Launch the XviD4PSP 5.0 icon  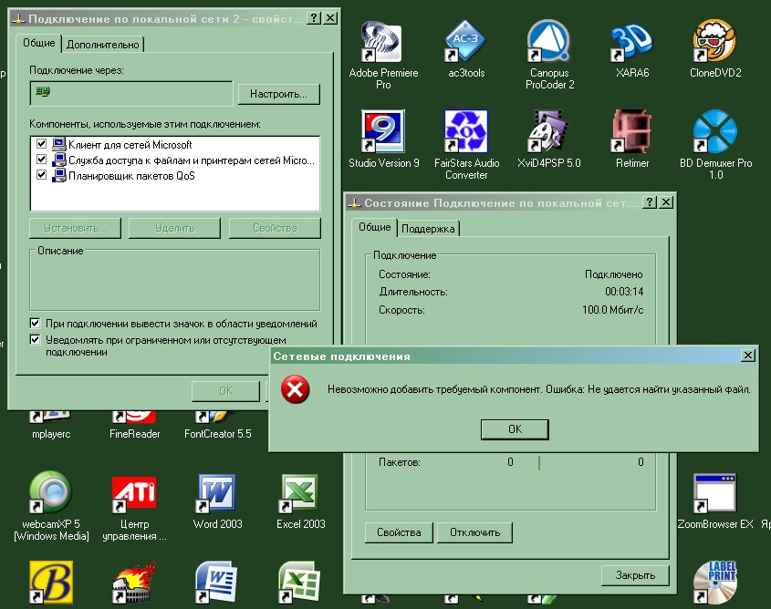[x=549, y=131]
